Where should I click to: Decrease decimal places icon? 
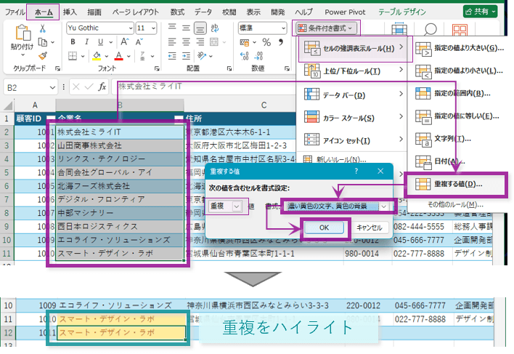258,56
